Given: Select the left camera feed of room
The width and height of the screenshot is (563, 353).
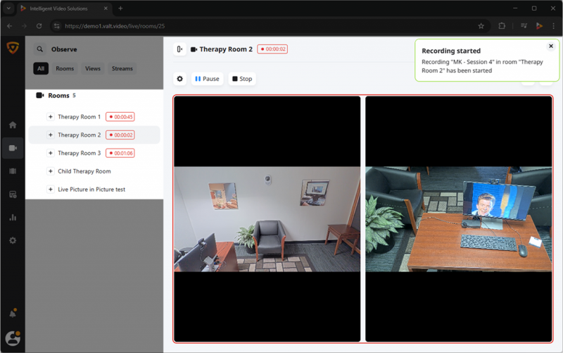Looking at the screenshot, I should click(267, 219).
